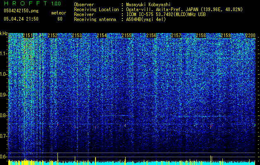Viewport: 260px width, 165px height.
Task: Click the 0504242150.png filename text
Action: coord(21,11)
